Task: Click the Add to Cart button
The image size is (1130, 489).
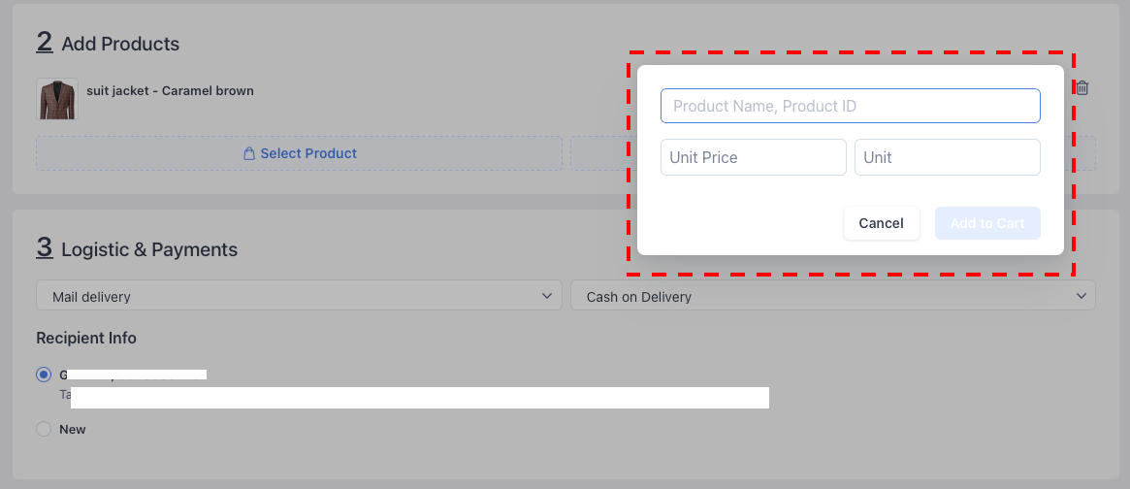Action: pyautogui.click(x=987, y=223)
